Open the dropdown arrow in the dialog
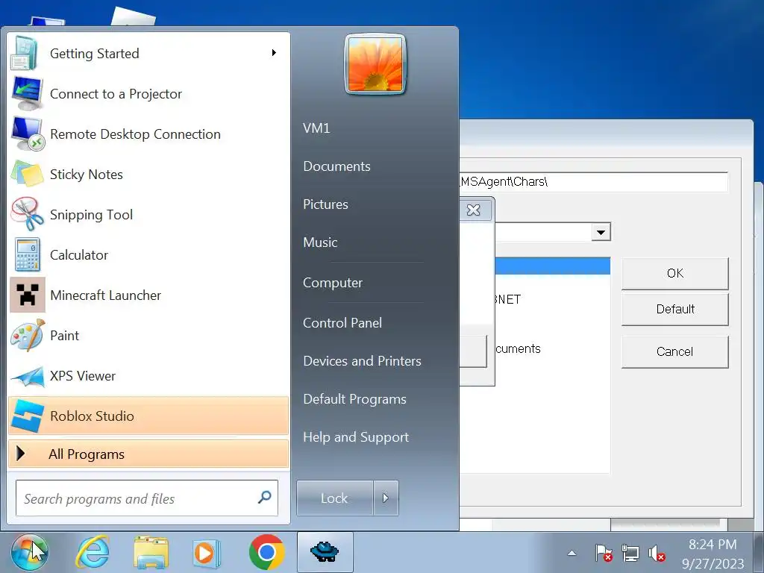 601,233
